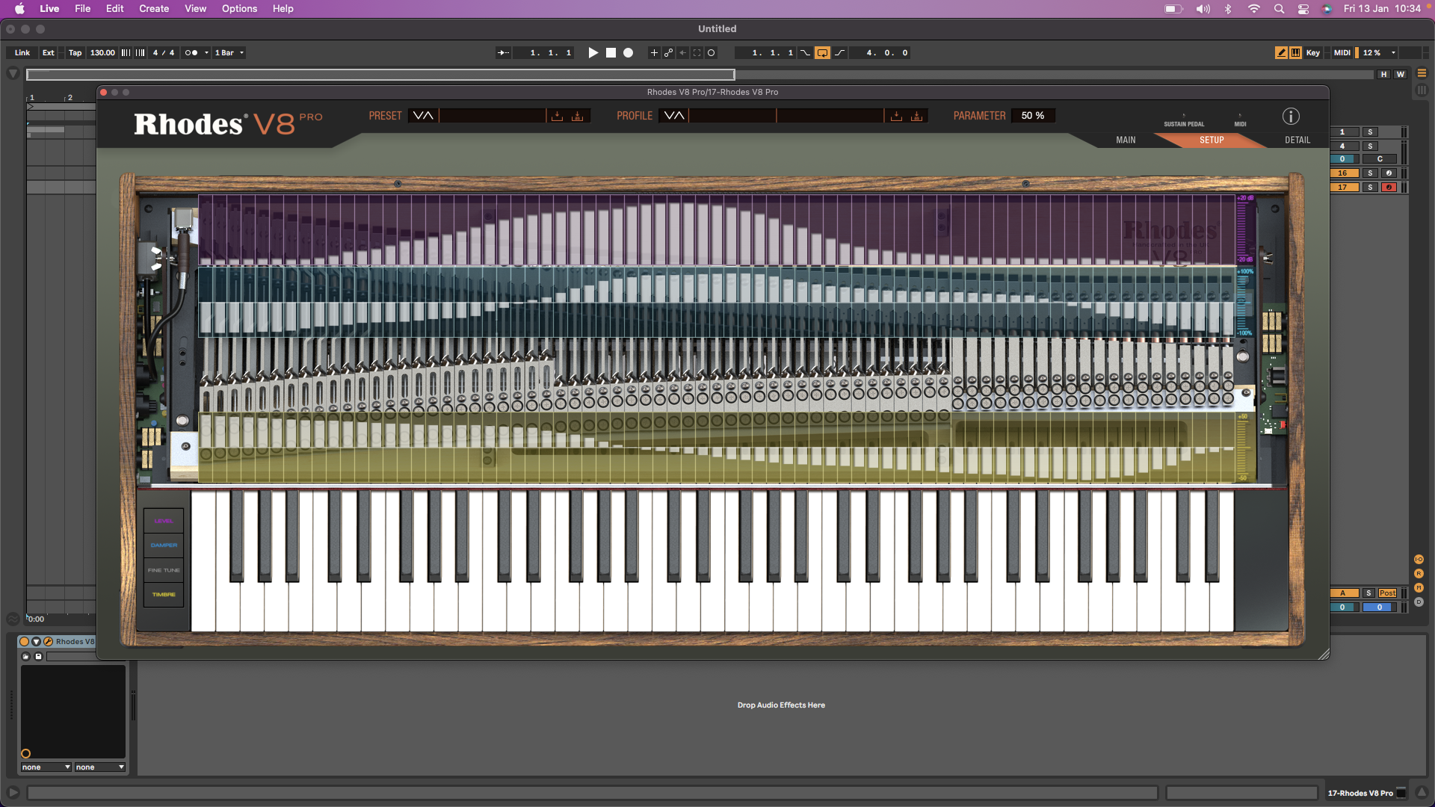Click the Stop button in transport
1435x807 pixels.
[611, 53]
